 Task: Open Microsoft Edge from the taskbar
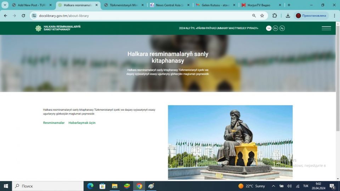coord(90,186)
